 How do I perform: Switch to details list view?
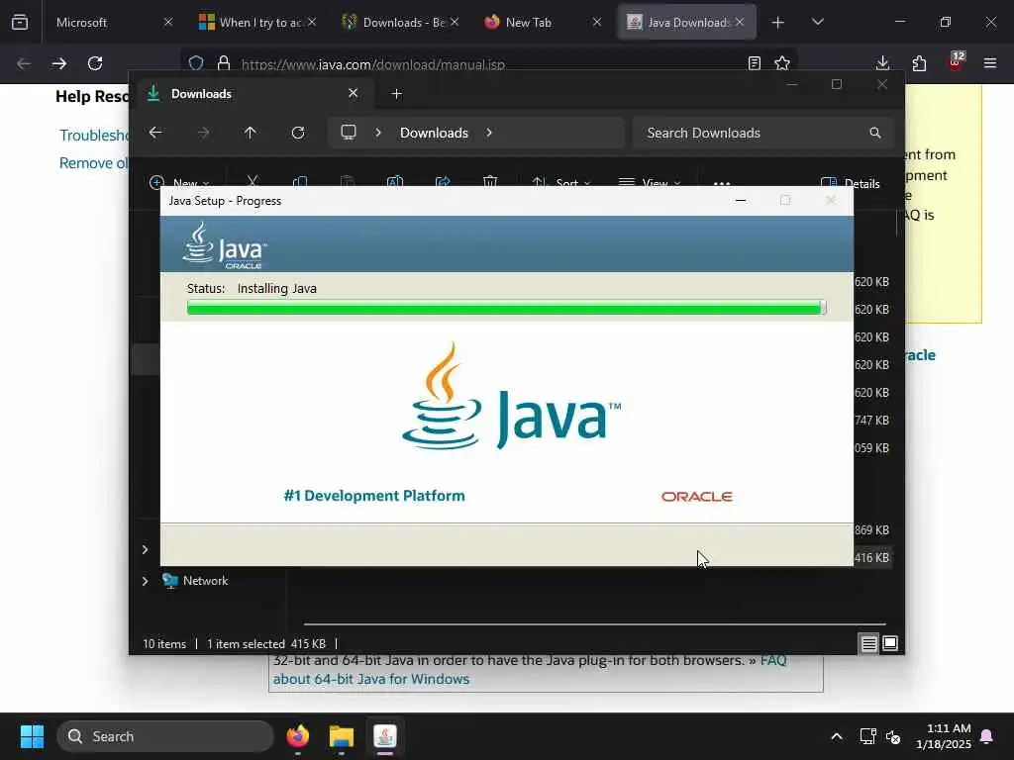click(869, 643)
